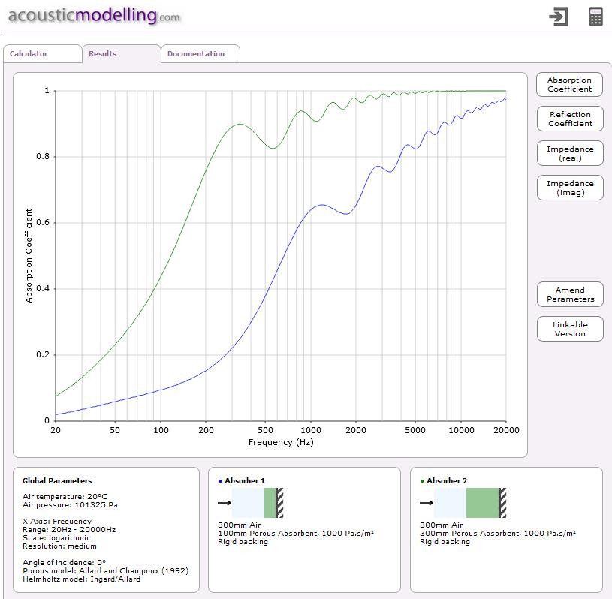The height and width of the screenshot is (599, 612).
Task: Open the Linkable Version button
Action: 569,330
